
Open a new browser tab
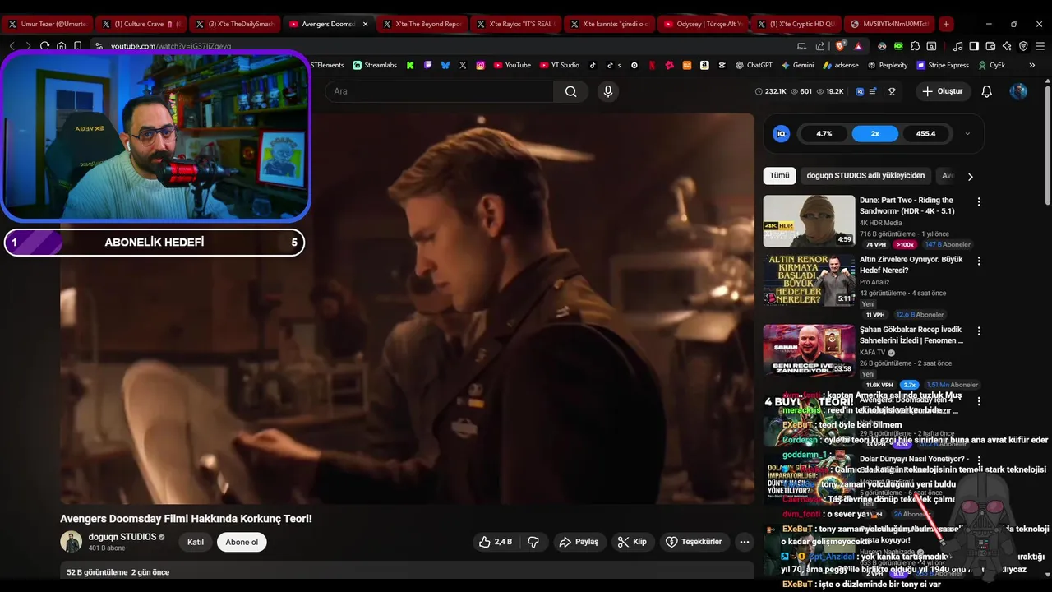946,24
